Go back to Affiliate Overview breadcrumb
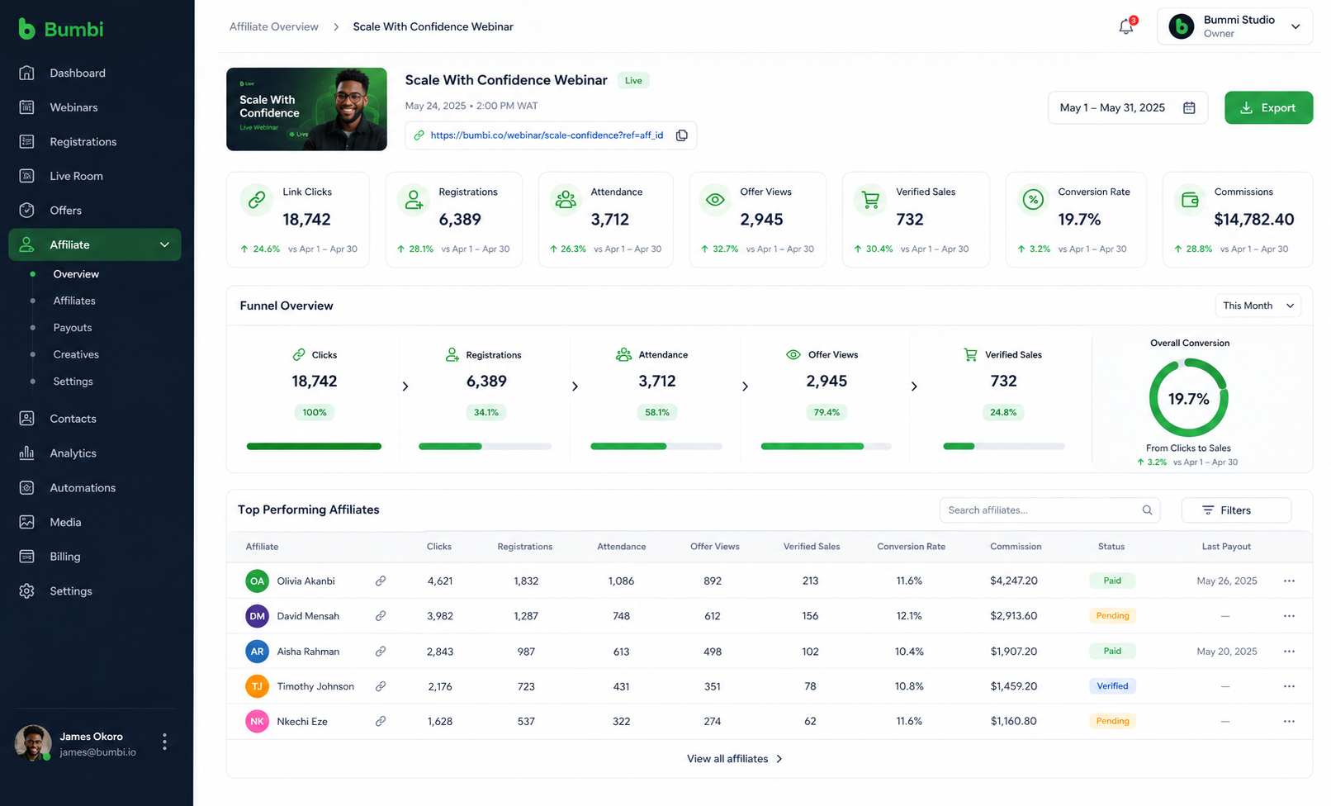Screen dimensions: 1331x806 tap(273, 26)
